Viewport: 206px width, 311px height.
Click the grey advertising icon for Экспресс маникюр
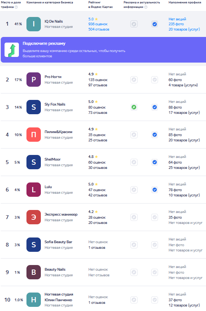[134, 217]
